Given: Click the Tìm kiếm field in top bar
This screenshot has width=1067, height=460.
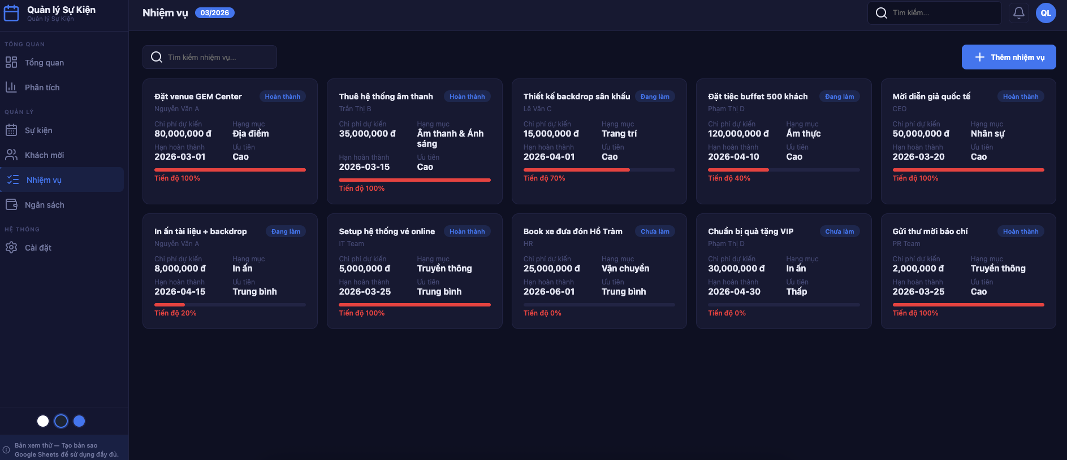Looking at the screenshot, I should pyautogui.click(x=934, y=12).
